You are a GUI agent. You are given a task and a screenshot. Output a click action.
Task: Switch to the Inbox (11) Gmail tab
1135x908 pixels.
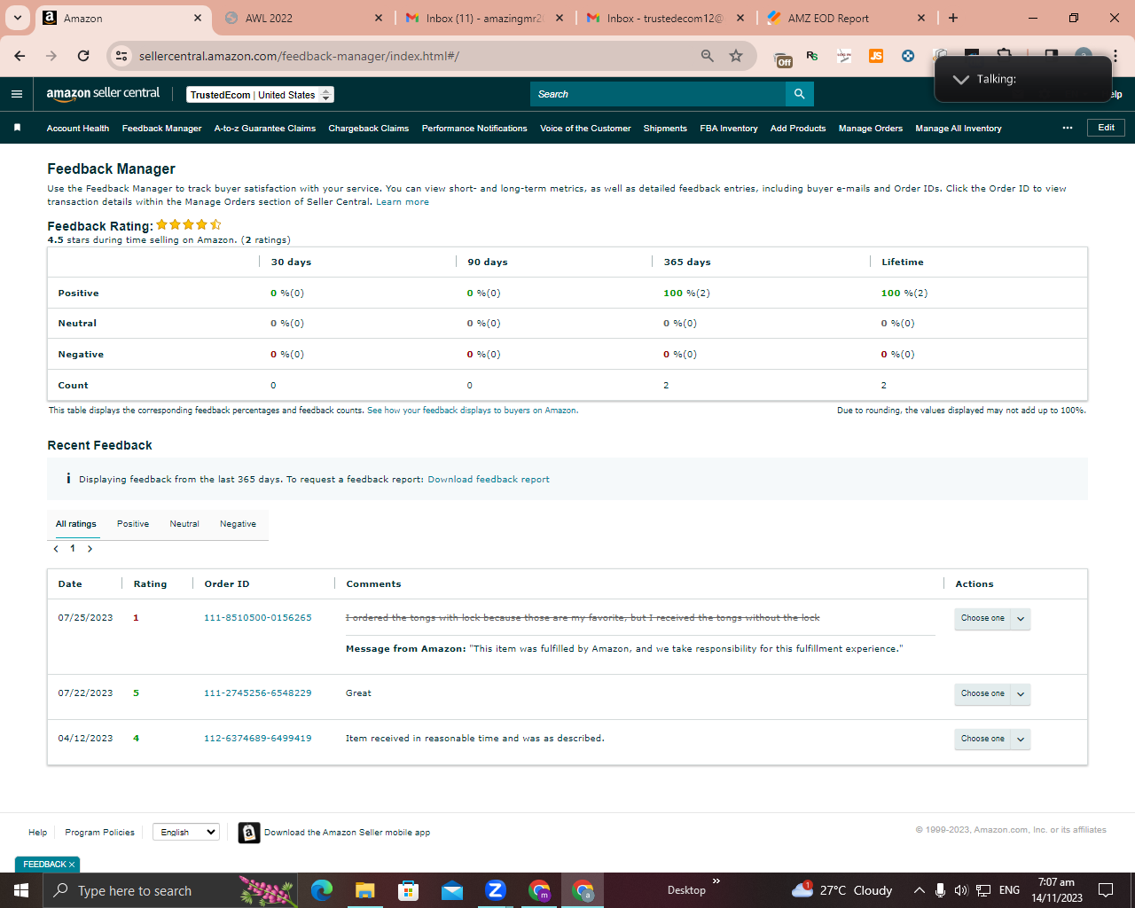(x=484, y=18)
